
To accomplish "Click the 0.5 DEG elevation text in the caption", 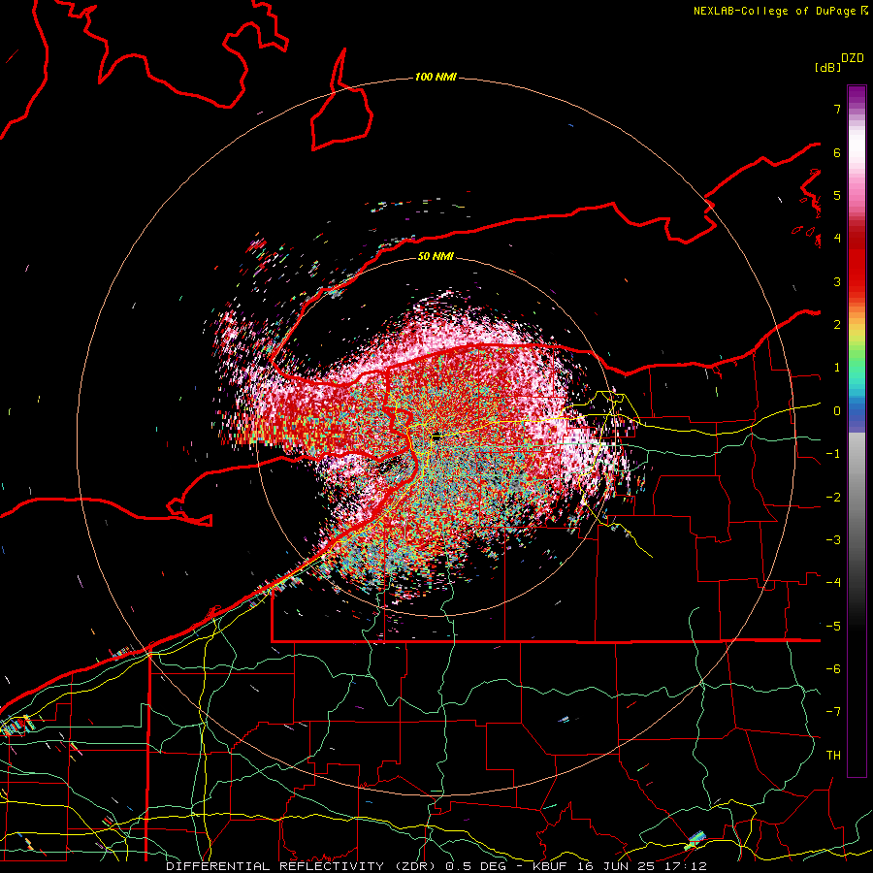I will click(x=475, y=866).
